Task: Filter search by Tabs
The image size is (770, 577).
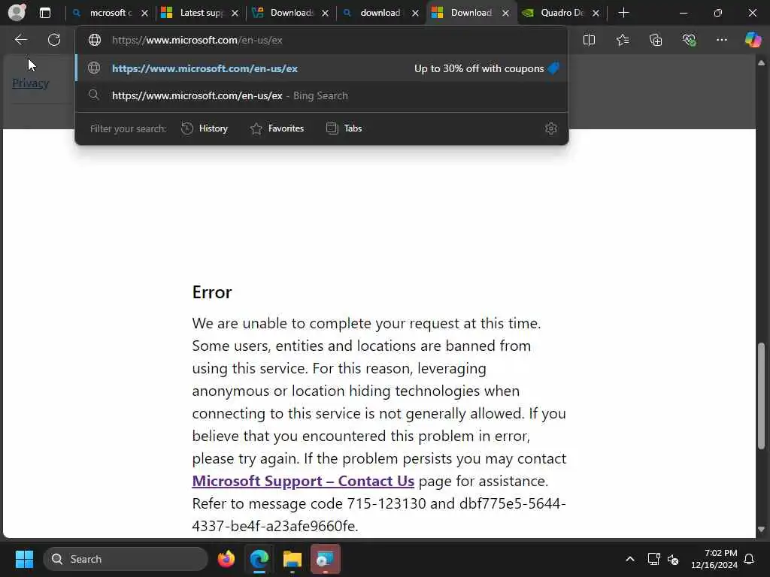Action: tap(344, 128)
